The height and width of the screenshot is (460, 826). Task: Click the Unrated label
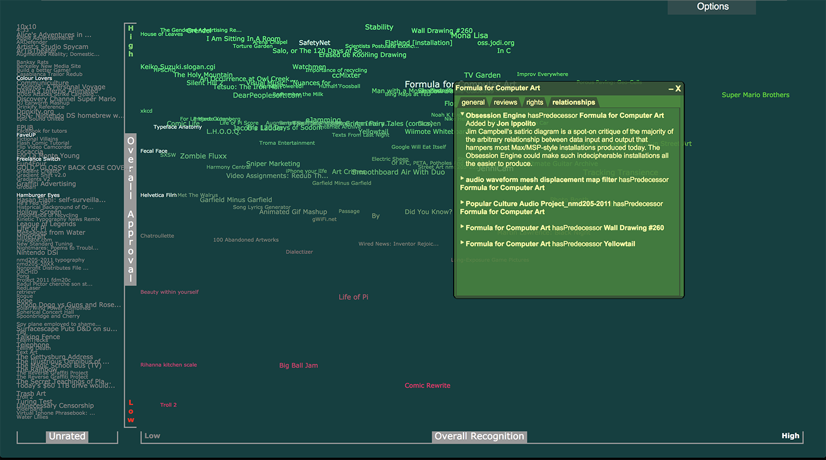67,437
